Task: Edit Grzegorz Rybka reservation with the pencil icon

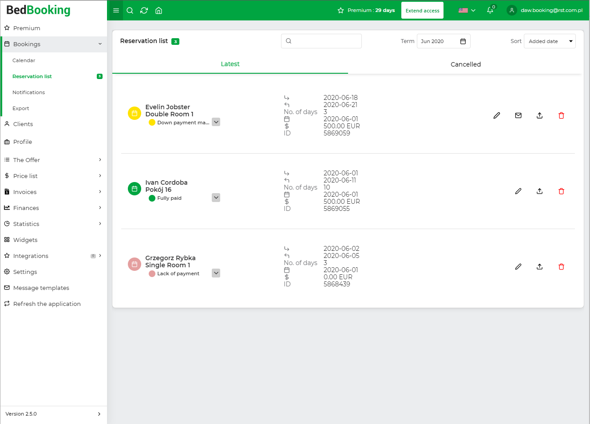Action: click(x=518, y=266)
